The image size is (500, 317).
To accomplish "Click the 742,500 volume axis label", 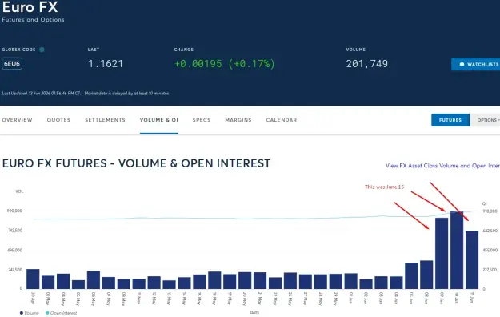I will tap(15, 231).
